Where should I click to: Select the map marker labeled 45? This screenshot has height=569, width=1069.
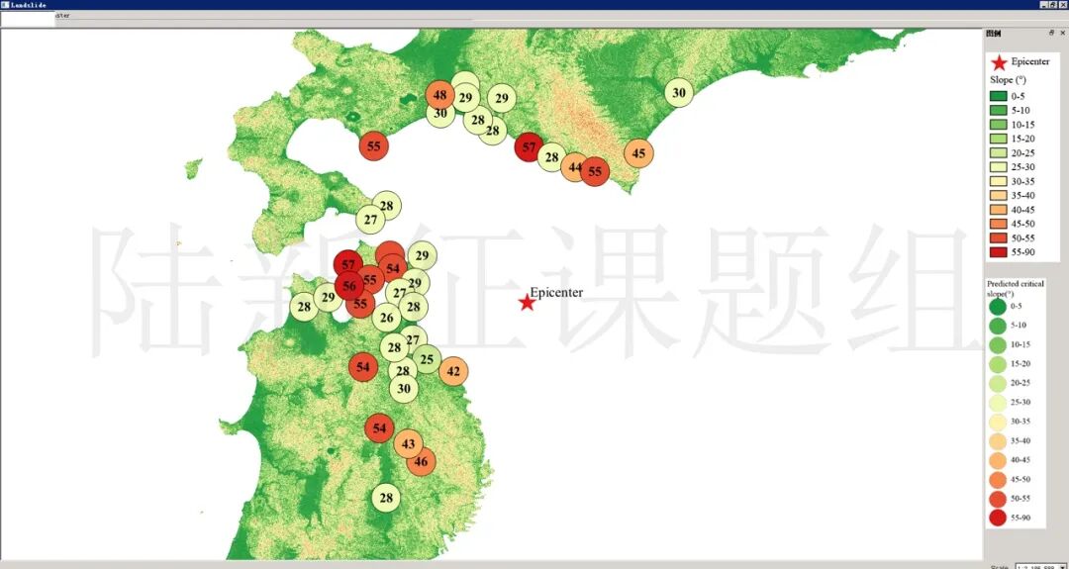point(638,153)
